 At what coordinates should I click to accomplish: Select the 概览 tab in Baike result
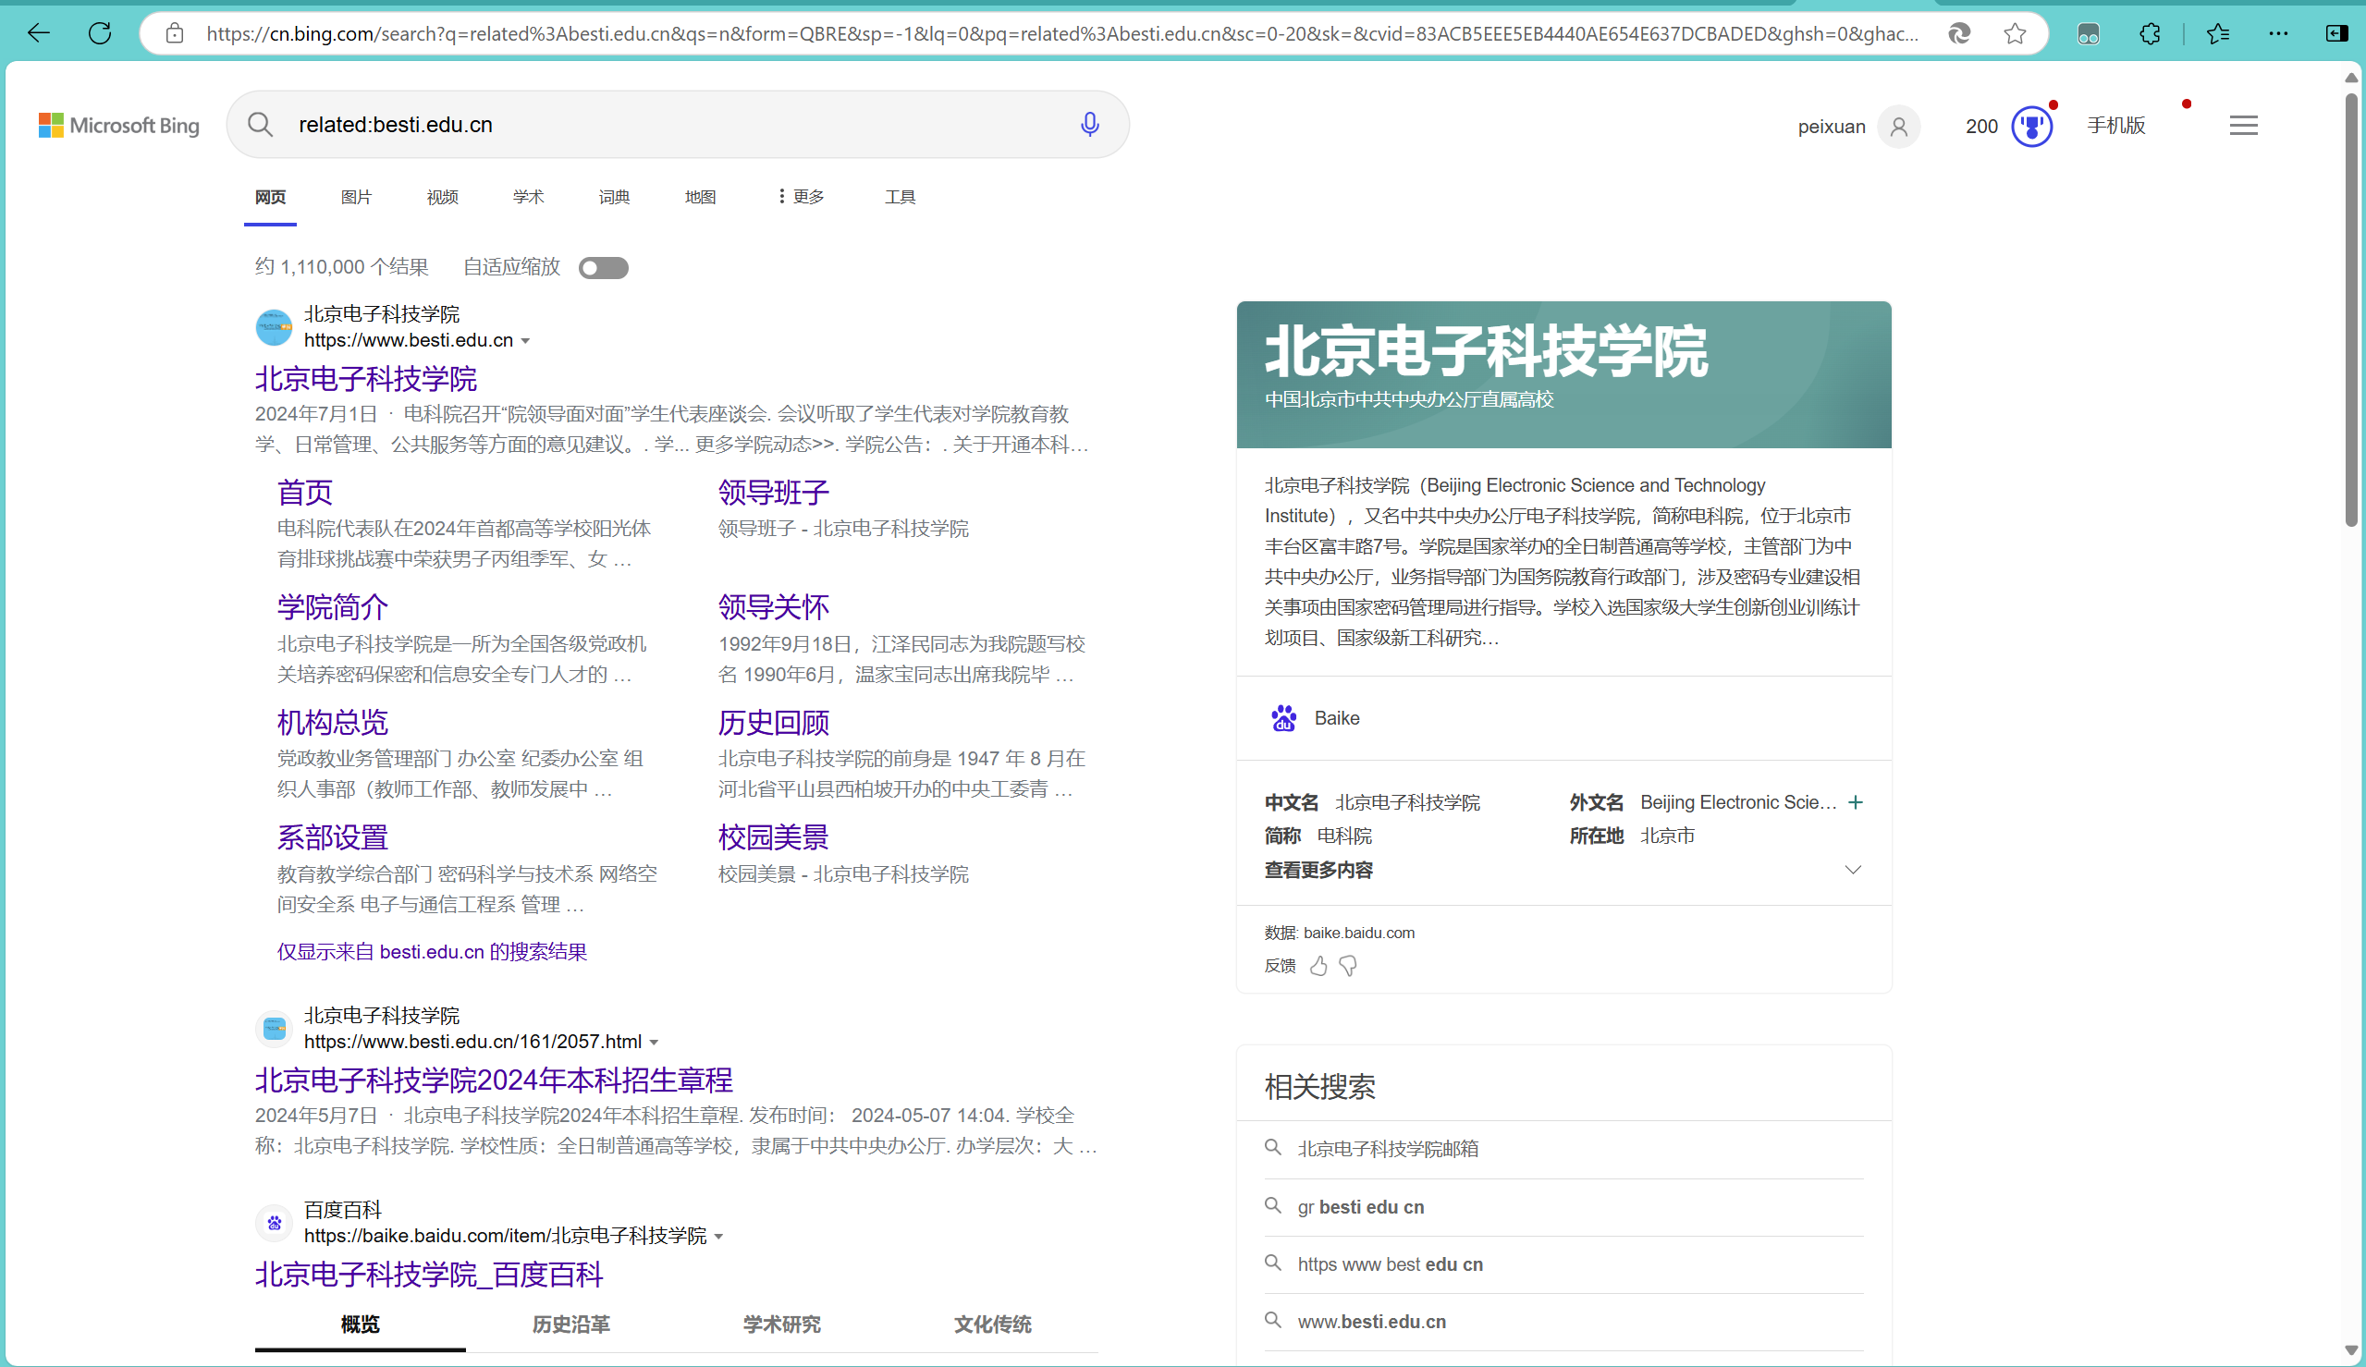pos(360,1324)
